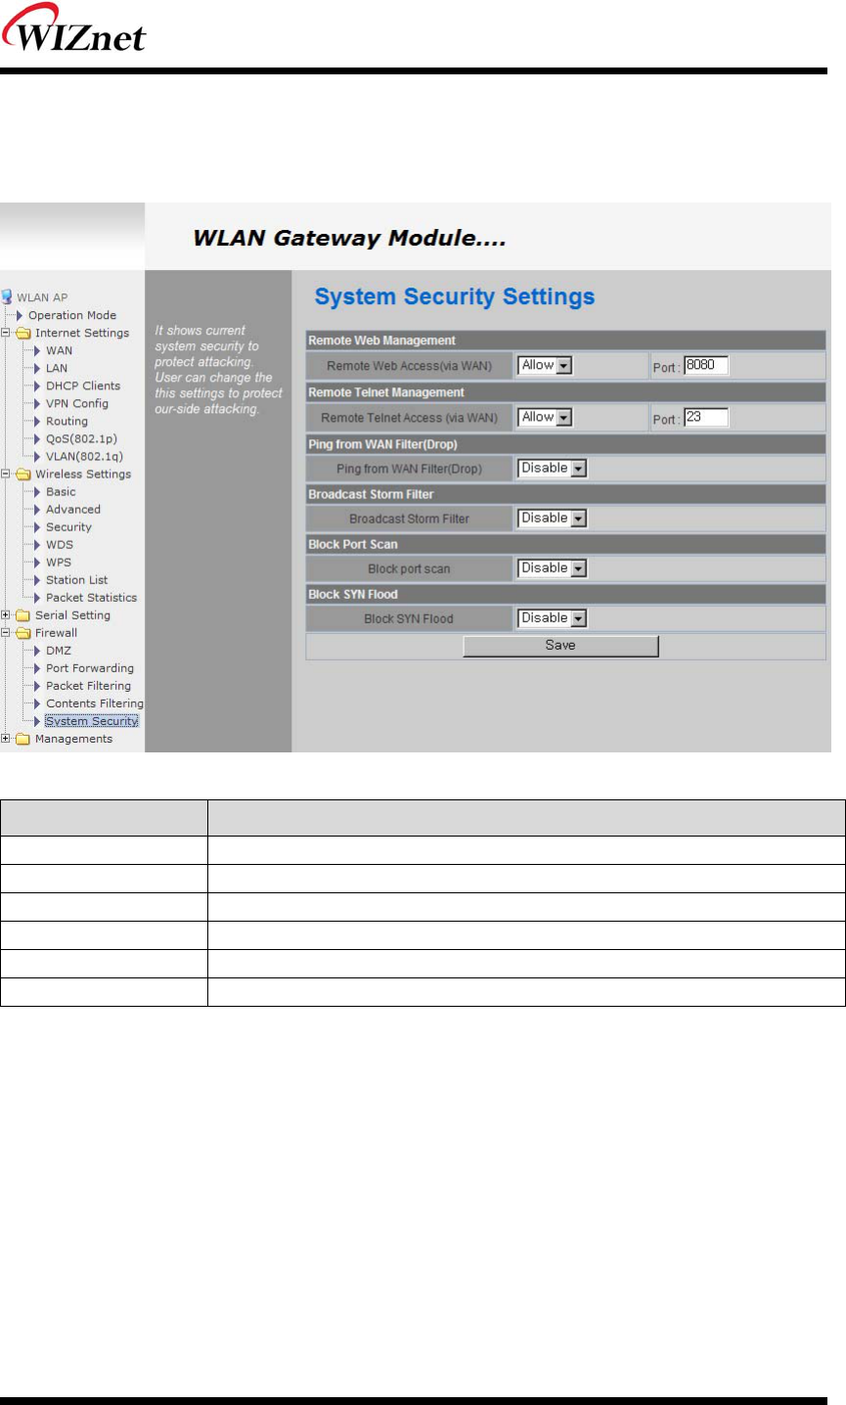Expand the Managements folder
846x1405 pixels.
pyautogui.click(x=6, y=739)
